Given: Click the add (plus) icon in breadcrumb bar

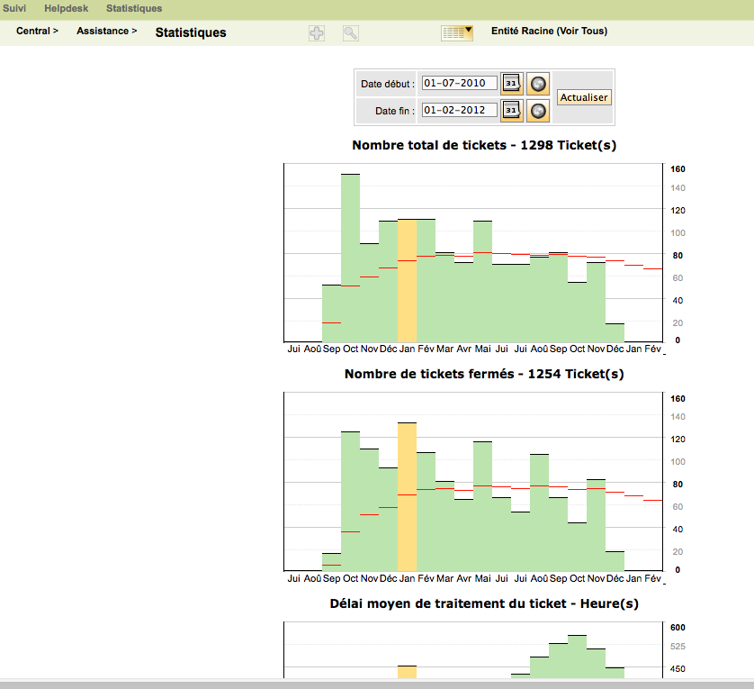Looking at the screenshot, I should coord(317,33).
